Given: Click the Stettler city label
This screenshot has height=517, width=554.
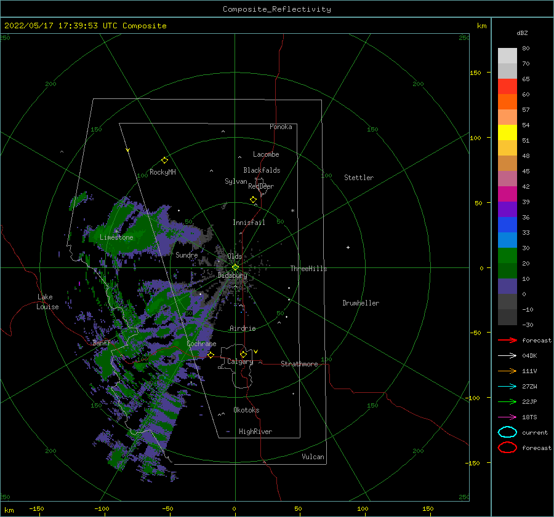Looking at the screenshot, I should (359, 178).
